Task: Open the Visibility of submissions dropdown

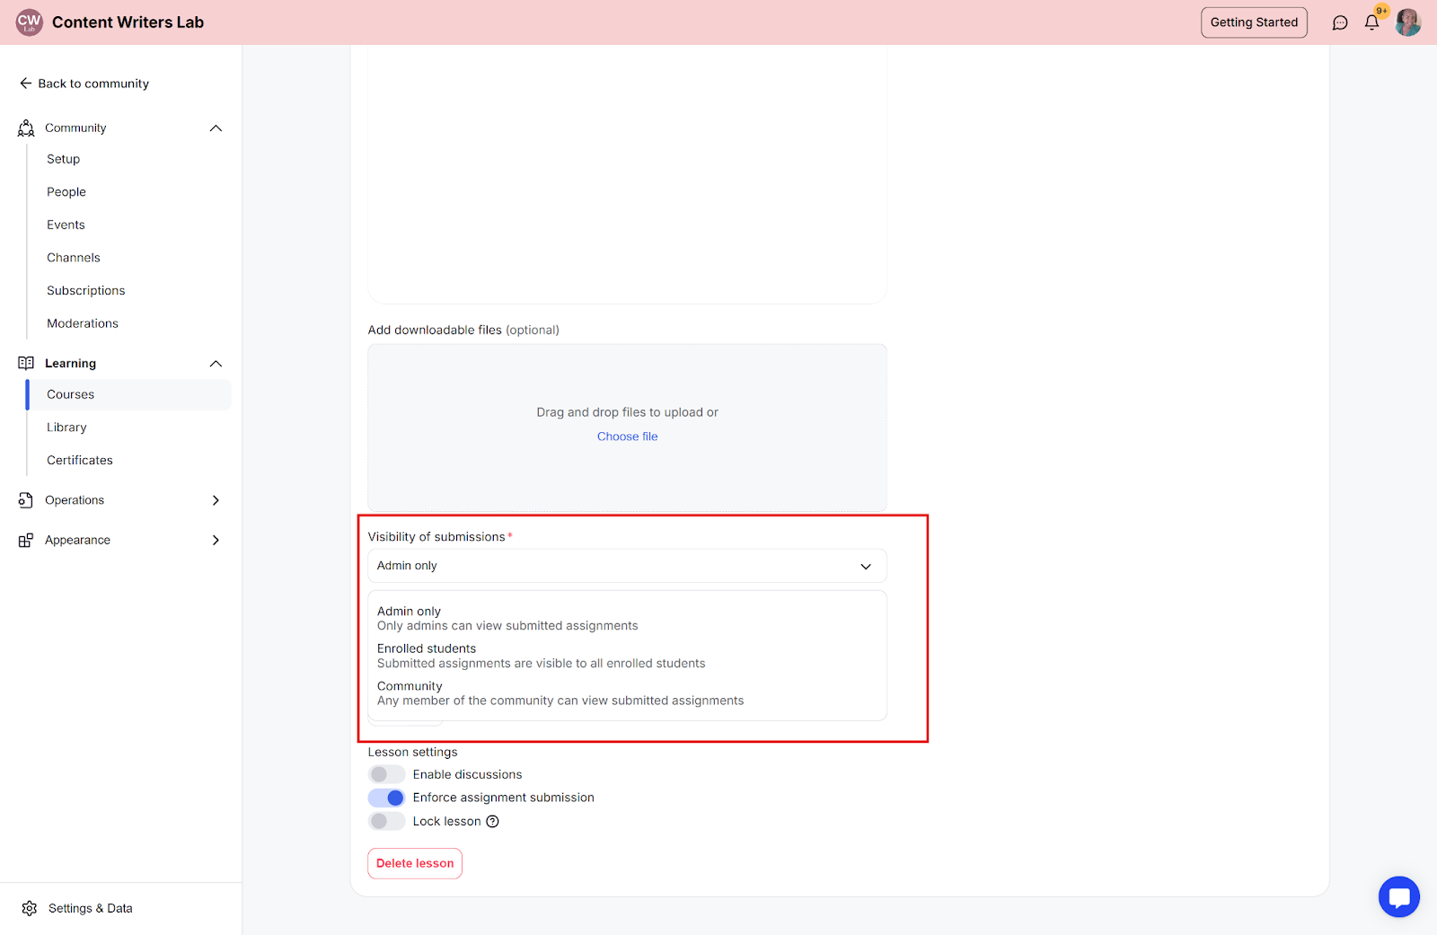Action: click(x=627, y=566)
